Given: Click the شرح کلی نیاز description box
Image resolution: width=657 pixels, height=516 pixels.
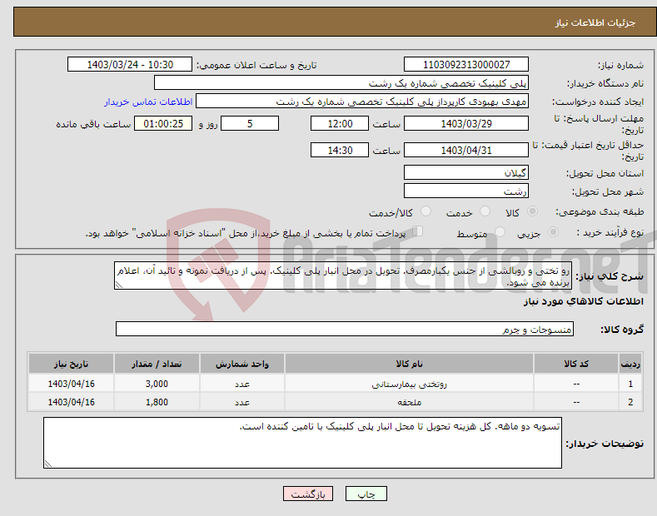Looking at the screenshot, I should [343, 276].
